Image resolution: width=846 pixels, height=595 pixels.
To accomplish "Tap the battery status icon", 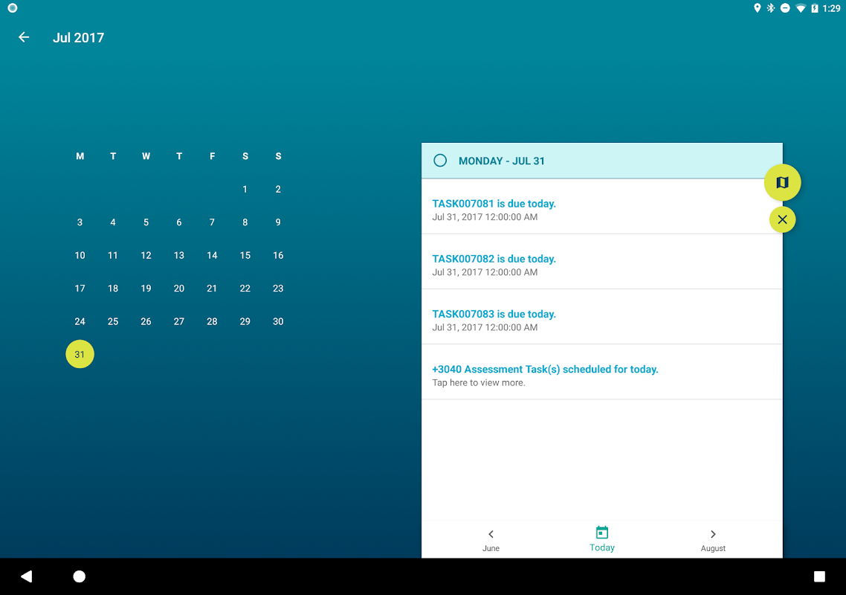I will 815,8.
